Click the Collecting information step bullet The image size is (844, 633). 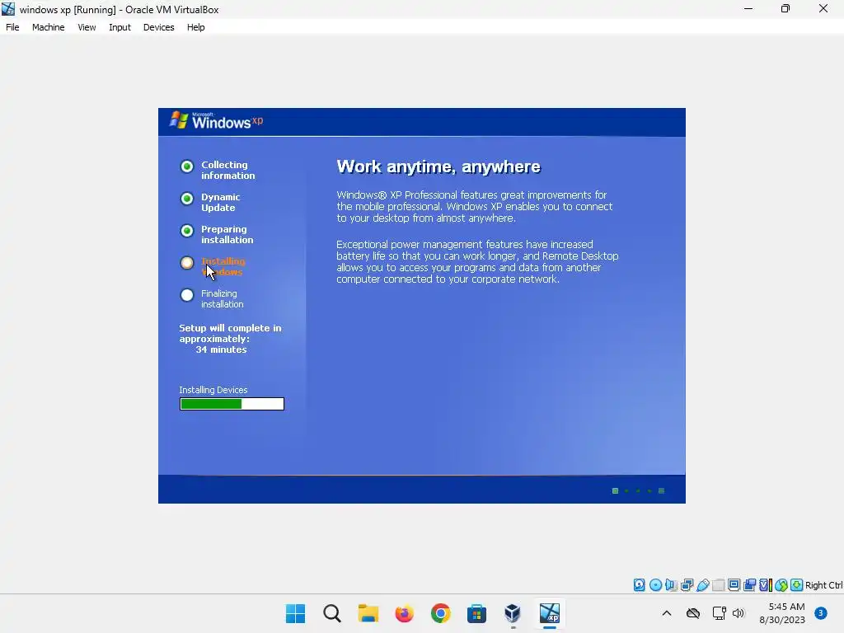187,166
